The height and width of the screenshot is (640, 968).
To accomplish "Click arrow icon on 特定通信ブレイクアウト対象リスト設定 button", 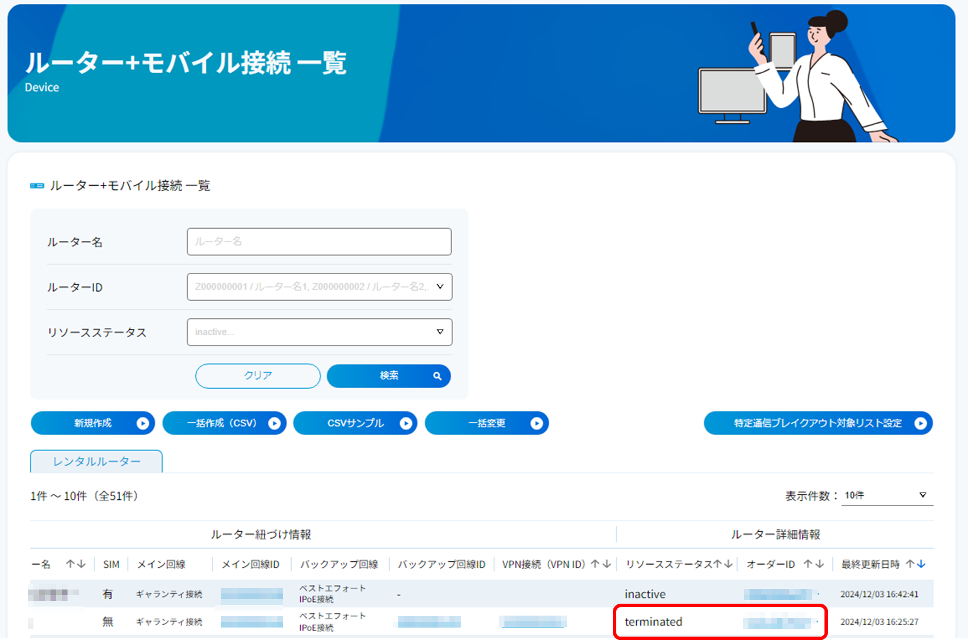I will (920, 423).
